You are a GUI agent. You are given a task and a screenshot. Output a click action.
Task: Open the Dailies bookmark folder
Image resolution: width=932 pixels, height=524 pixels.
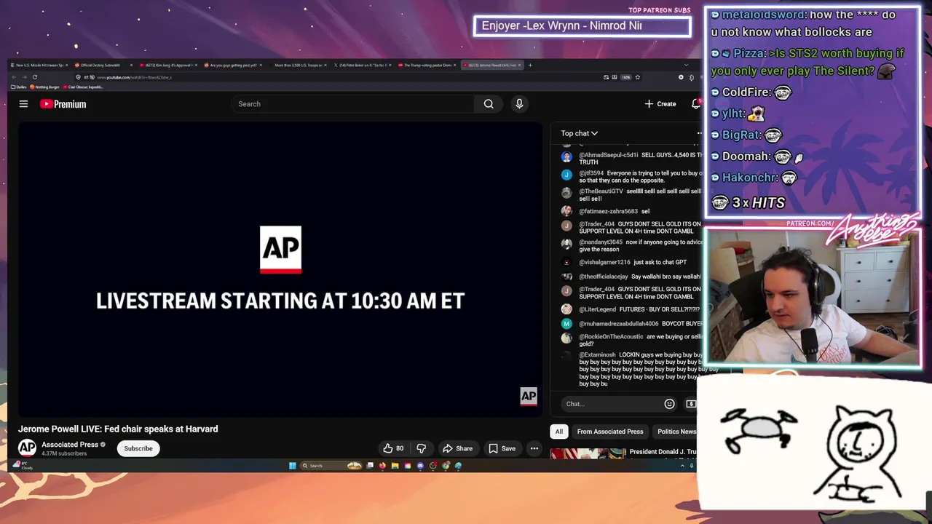click(x=18, y=87)
